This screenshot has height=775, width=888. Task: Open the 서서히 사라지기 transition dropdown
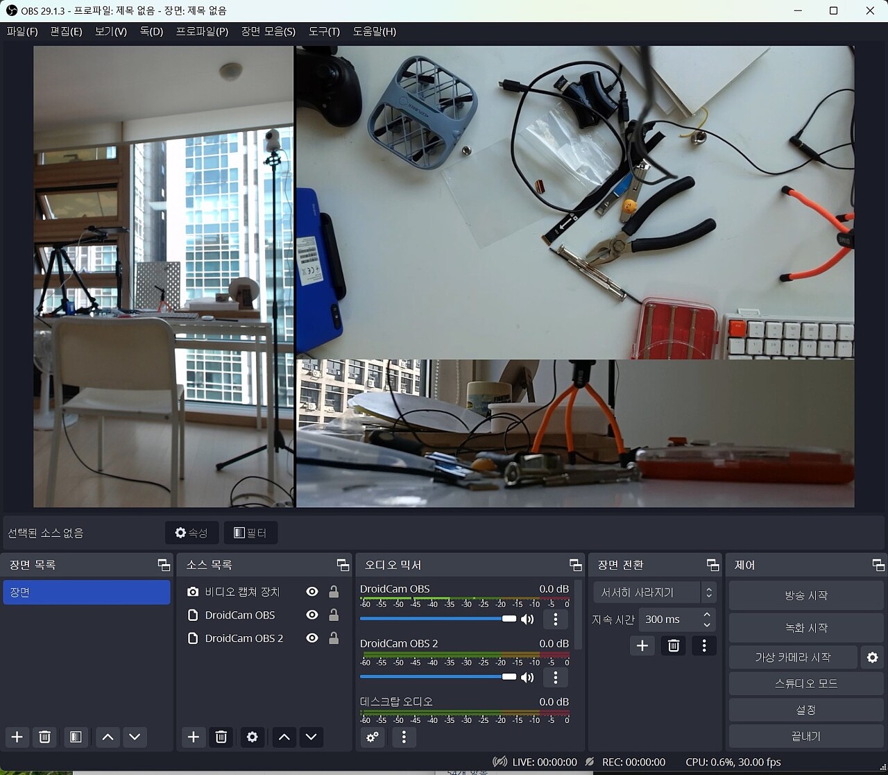click(x=654, y=593)
